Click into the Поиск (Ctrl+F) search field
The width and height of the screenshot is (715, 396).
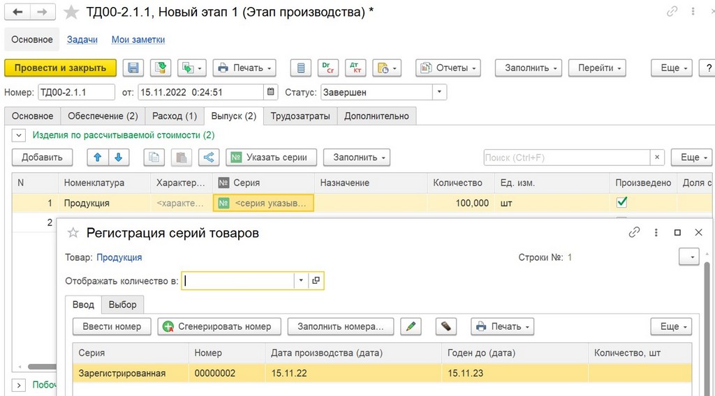click(567, 158)
